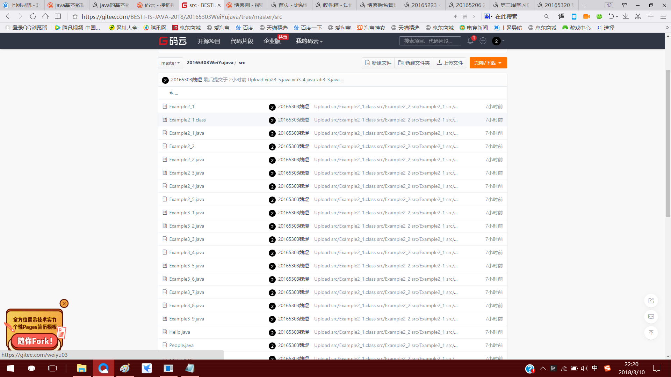Click the translate 译 toolbar icon

[561, 16]
